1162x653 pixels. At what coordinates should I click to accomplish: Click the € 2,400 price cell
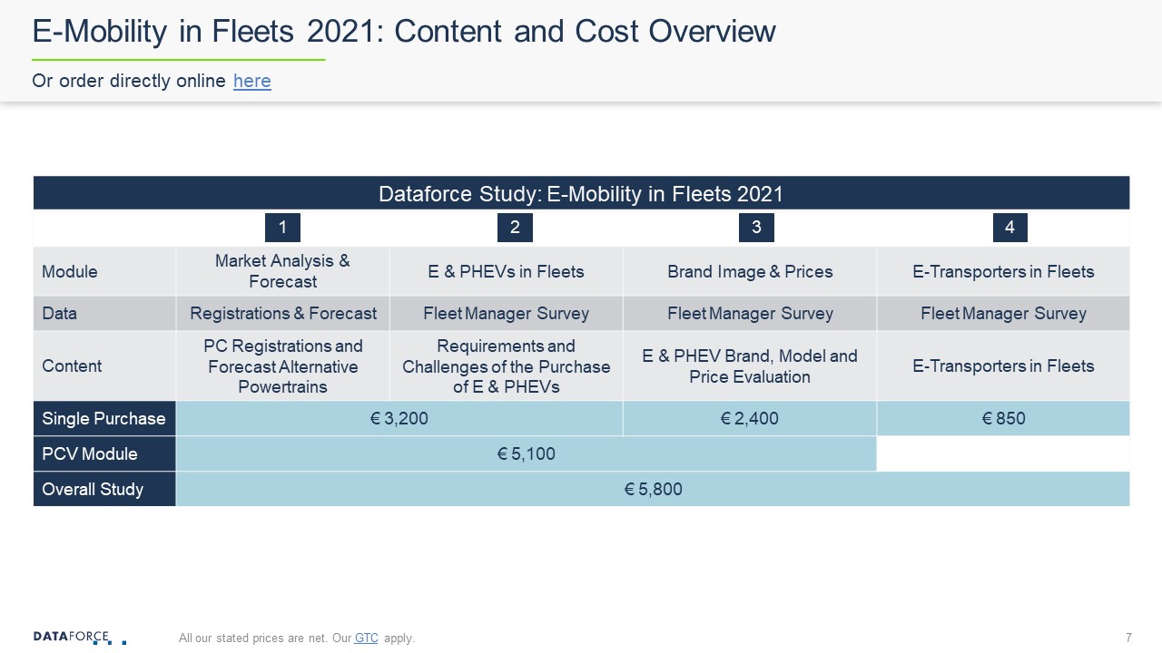click(750, 418)
